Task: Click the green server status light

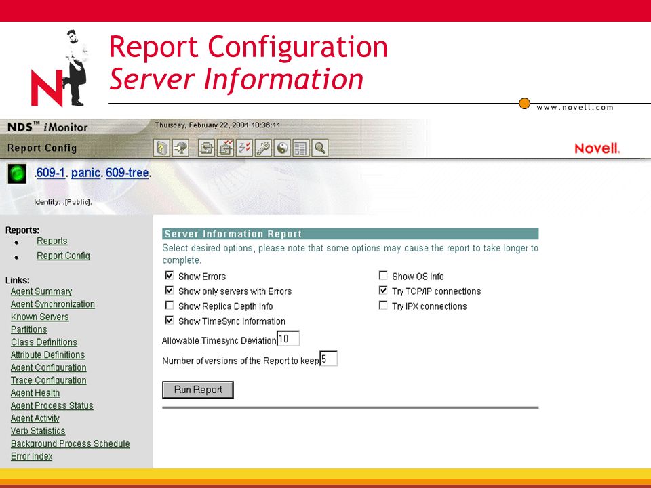Action: (x=17, y=174)
